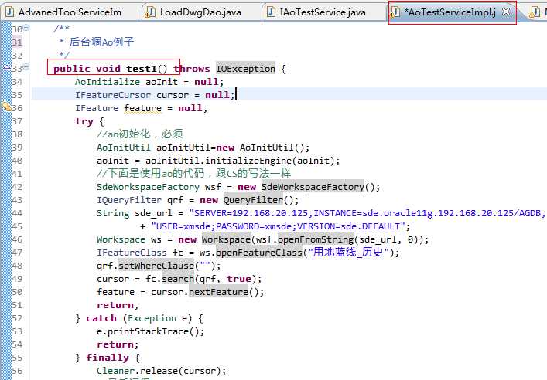The height and width of the screenshot is (380, 547).
Task: Click the partially visible rightmost editor tab icon
Action: pyautogui.click(x=535, y=12)
